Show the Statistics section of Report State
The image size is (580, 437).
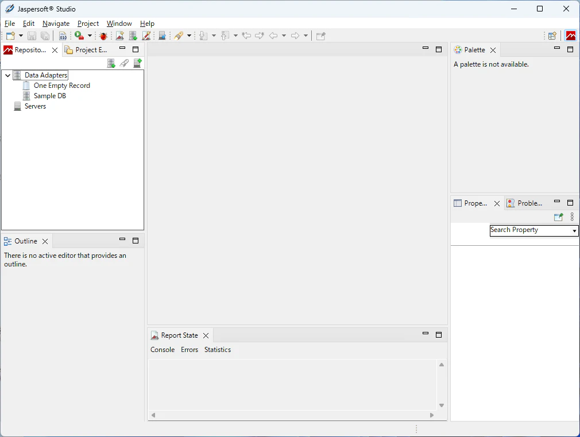(x=218, y=350)
